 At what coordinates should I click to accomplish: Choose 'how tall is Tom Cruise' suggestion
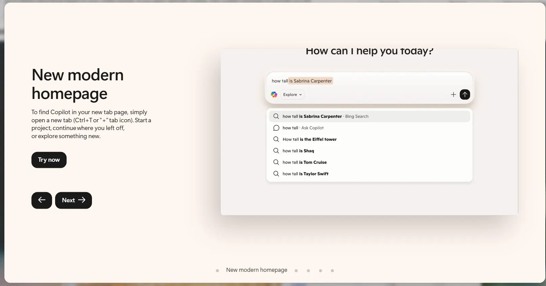(x=305, y=162)
